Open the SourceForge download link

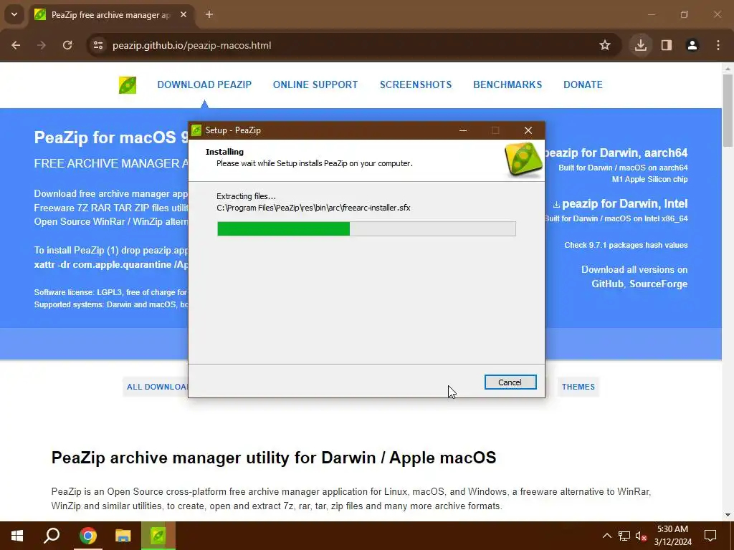658,284
